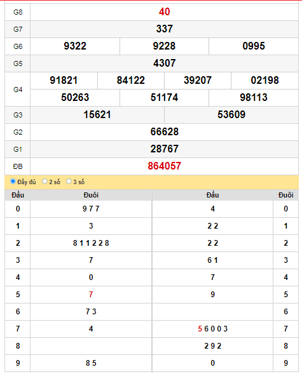Click the G5 result 4307
Screen dimensions: 302x374
pyautogui.click(x=164, y=63)
